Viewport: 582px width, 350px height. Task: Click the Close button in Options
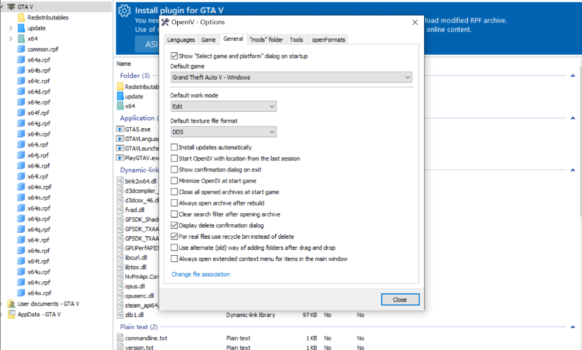[x=400, y=300]
